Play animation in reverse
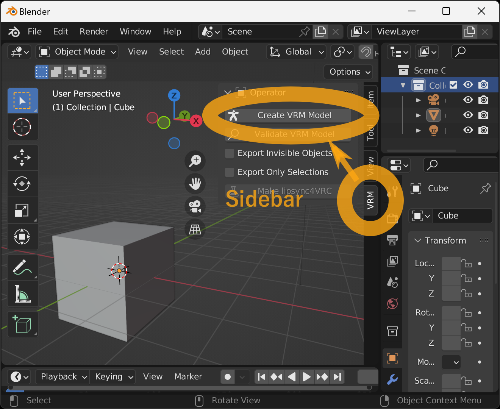Screen dimensions: 500x409 click(x=291, y=377)
